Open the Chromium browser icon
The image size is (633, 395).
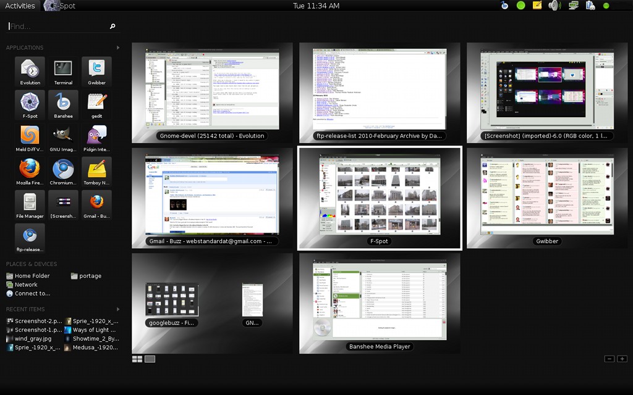coord(64,172)
